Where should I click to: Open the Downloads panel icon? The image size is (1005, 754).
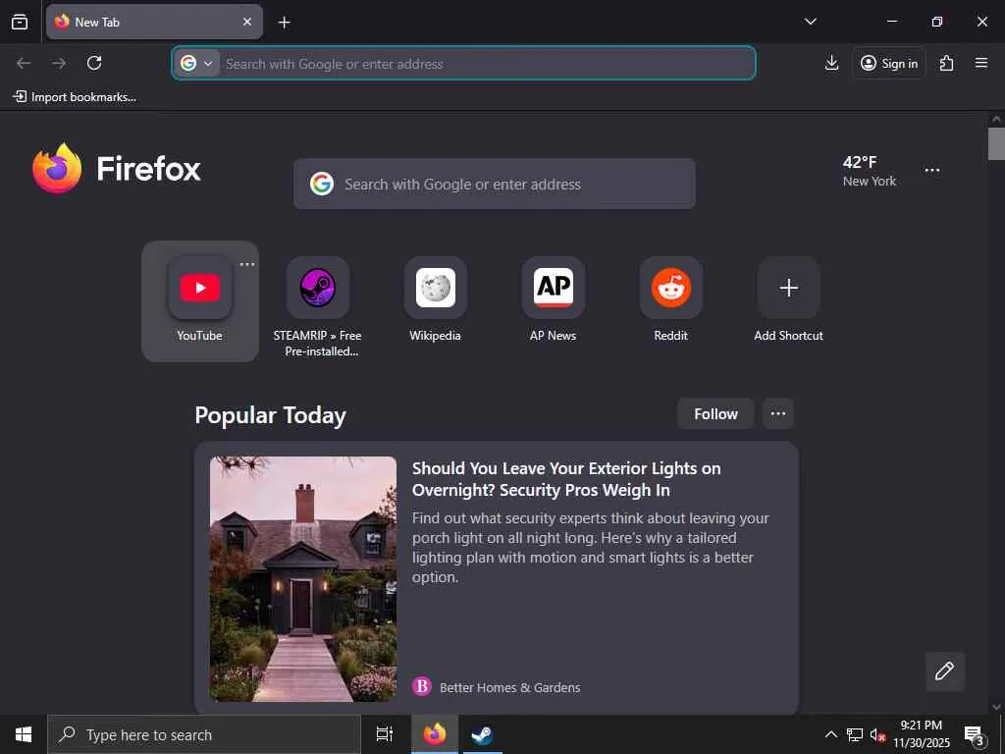tap(831, 63)
